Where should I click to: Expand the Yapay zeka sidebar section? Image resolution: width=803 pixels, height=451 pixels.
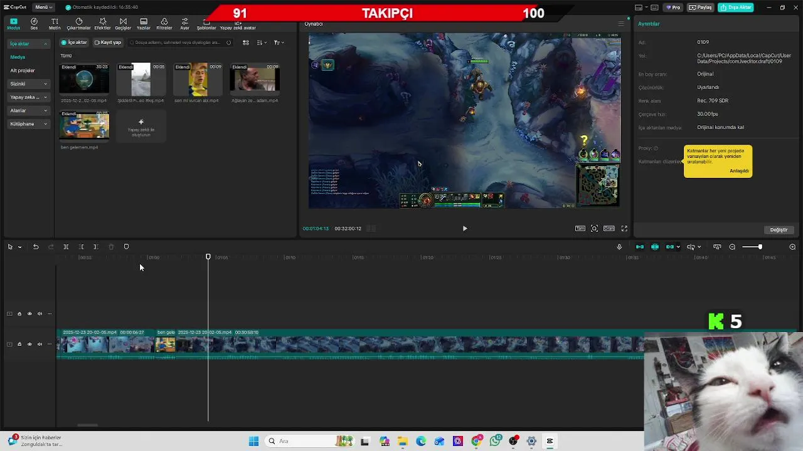[28, 97]
